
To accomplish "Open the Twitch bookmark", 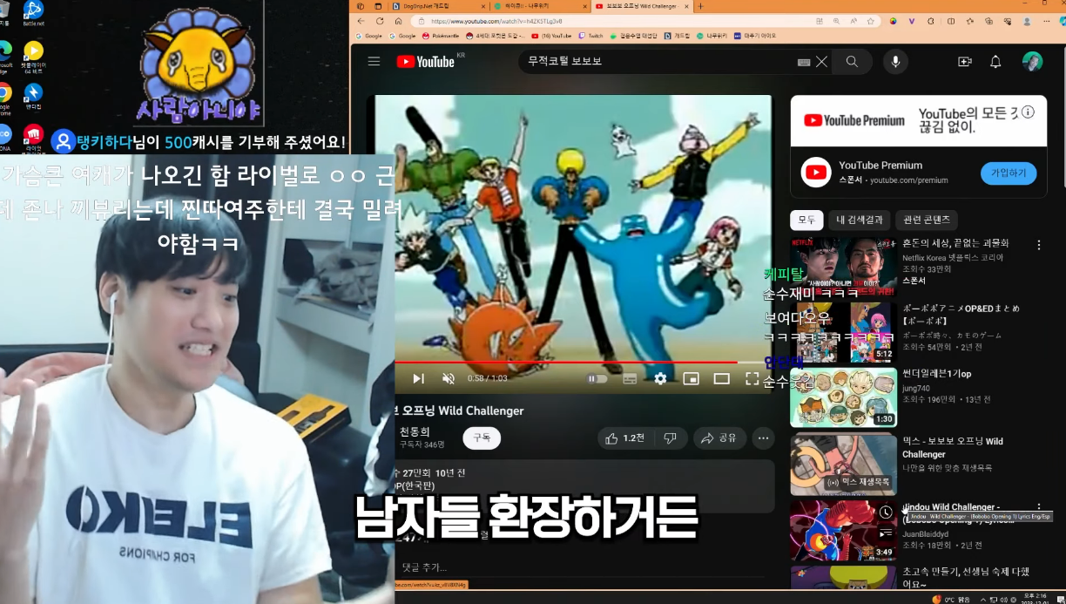I will pos(590,36).
